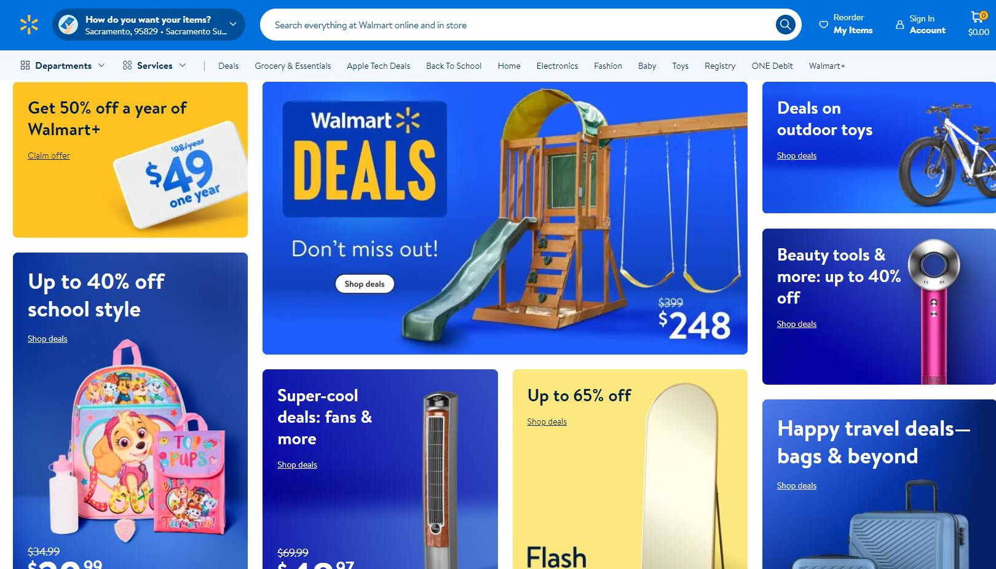The width and height of the screenshot is (996, 569).
Task: Click the Claim offer link
Action: [x=49, y=155]
